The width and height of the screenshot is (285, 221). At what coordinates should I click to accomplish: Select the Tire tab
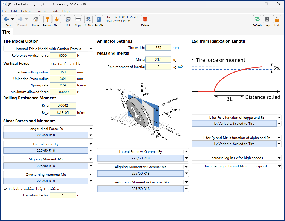[7, 32]
